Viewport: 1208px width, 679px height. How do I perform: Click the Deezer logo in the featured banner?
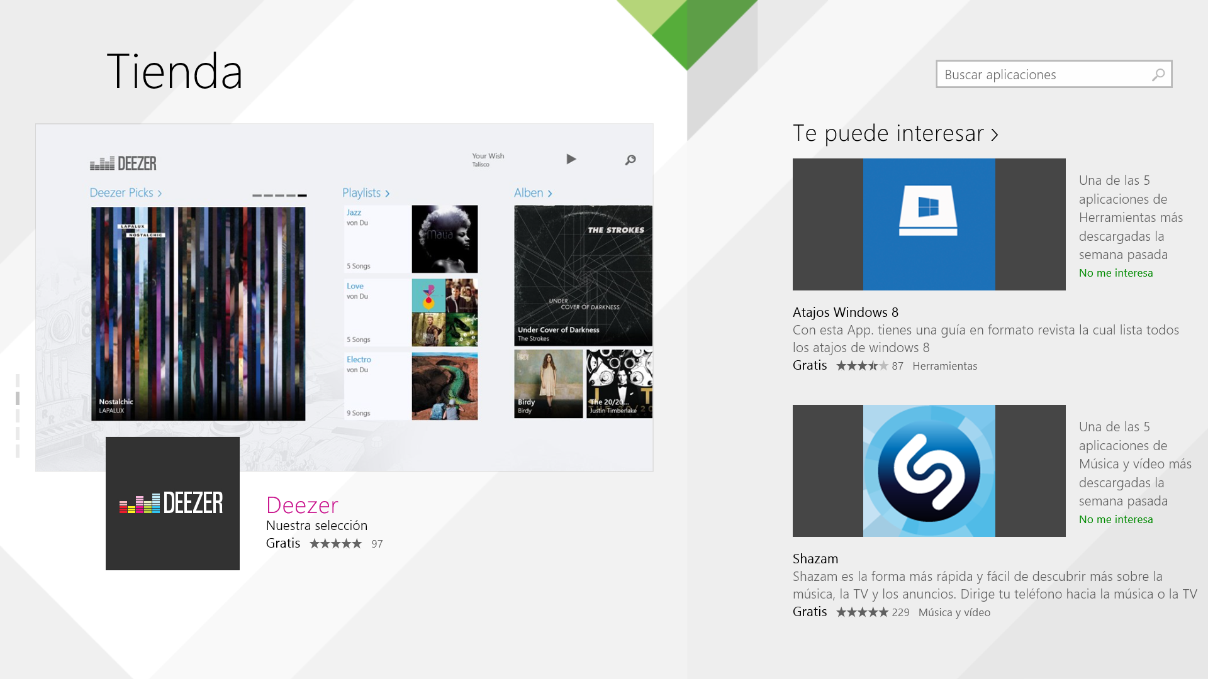point(123,163)
